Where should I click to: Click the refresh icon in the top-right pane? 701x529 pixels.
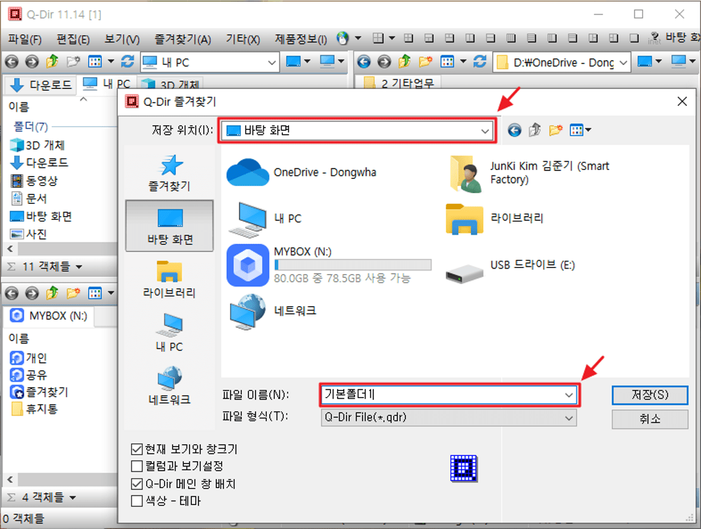coord(480,61)
